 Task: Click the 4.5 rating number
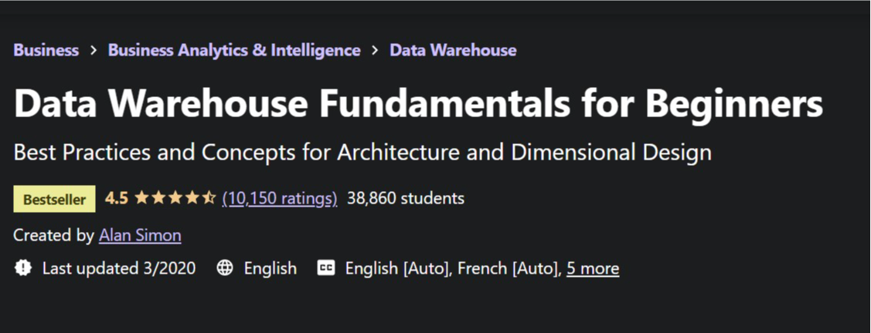pos(117,198)
